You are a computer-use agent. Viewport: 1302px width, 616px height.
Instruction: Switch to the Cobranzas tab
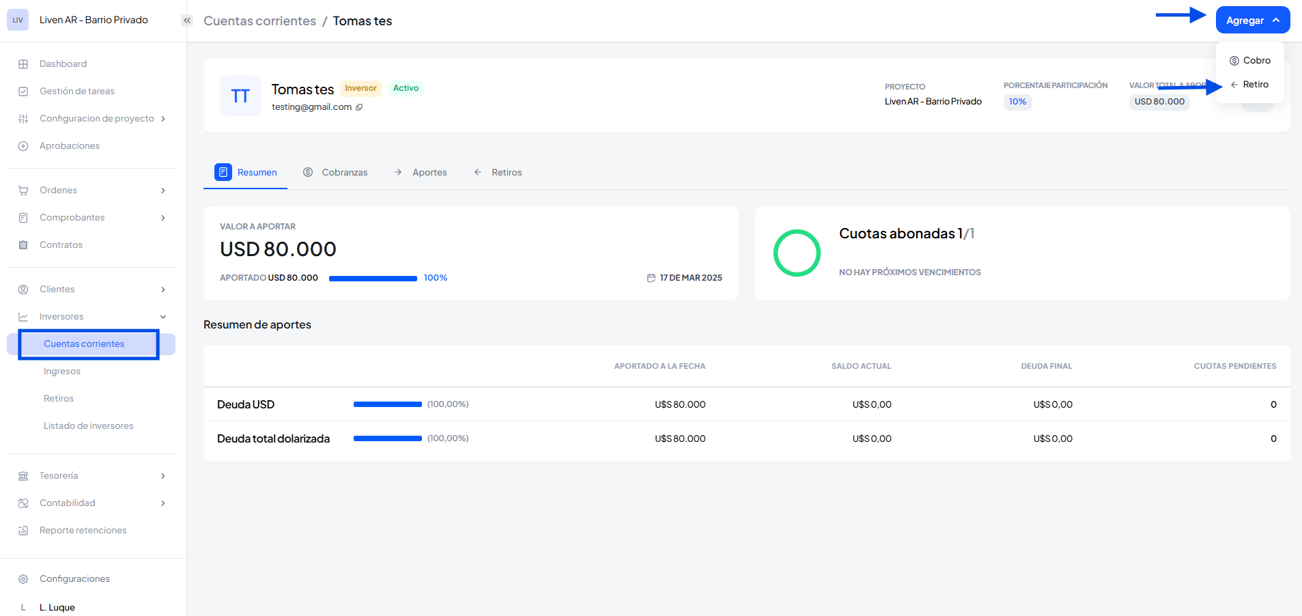(x=336, y=173)
